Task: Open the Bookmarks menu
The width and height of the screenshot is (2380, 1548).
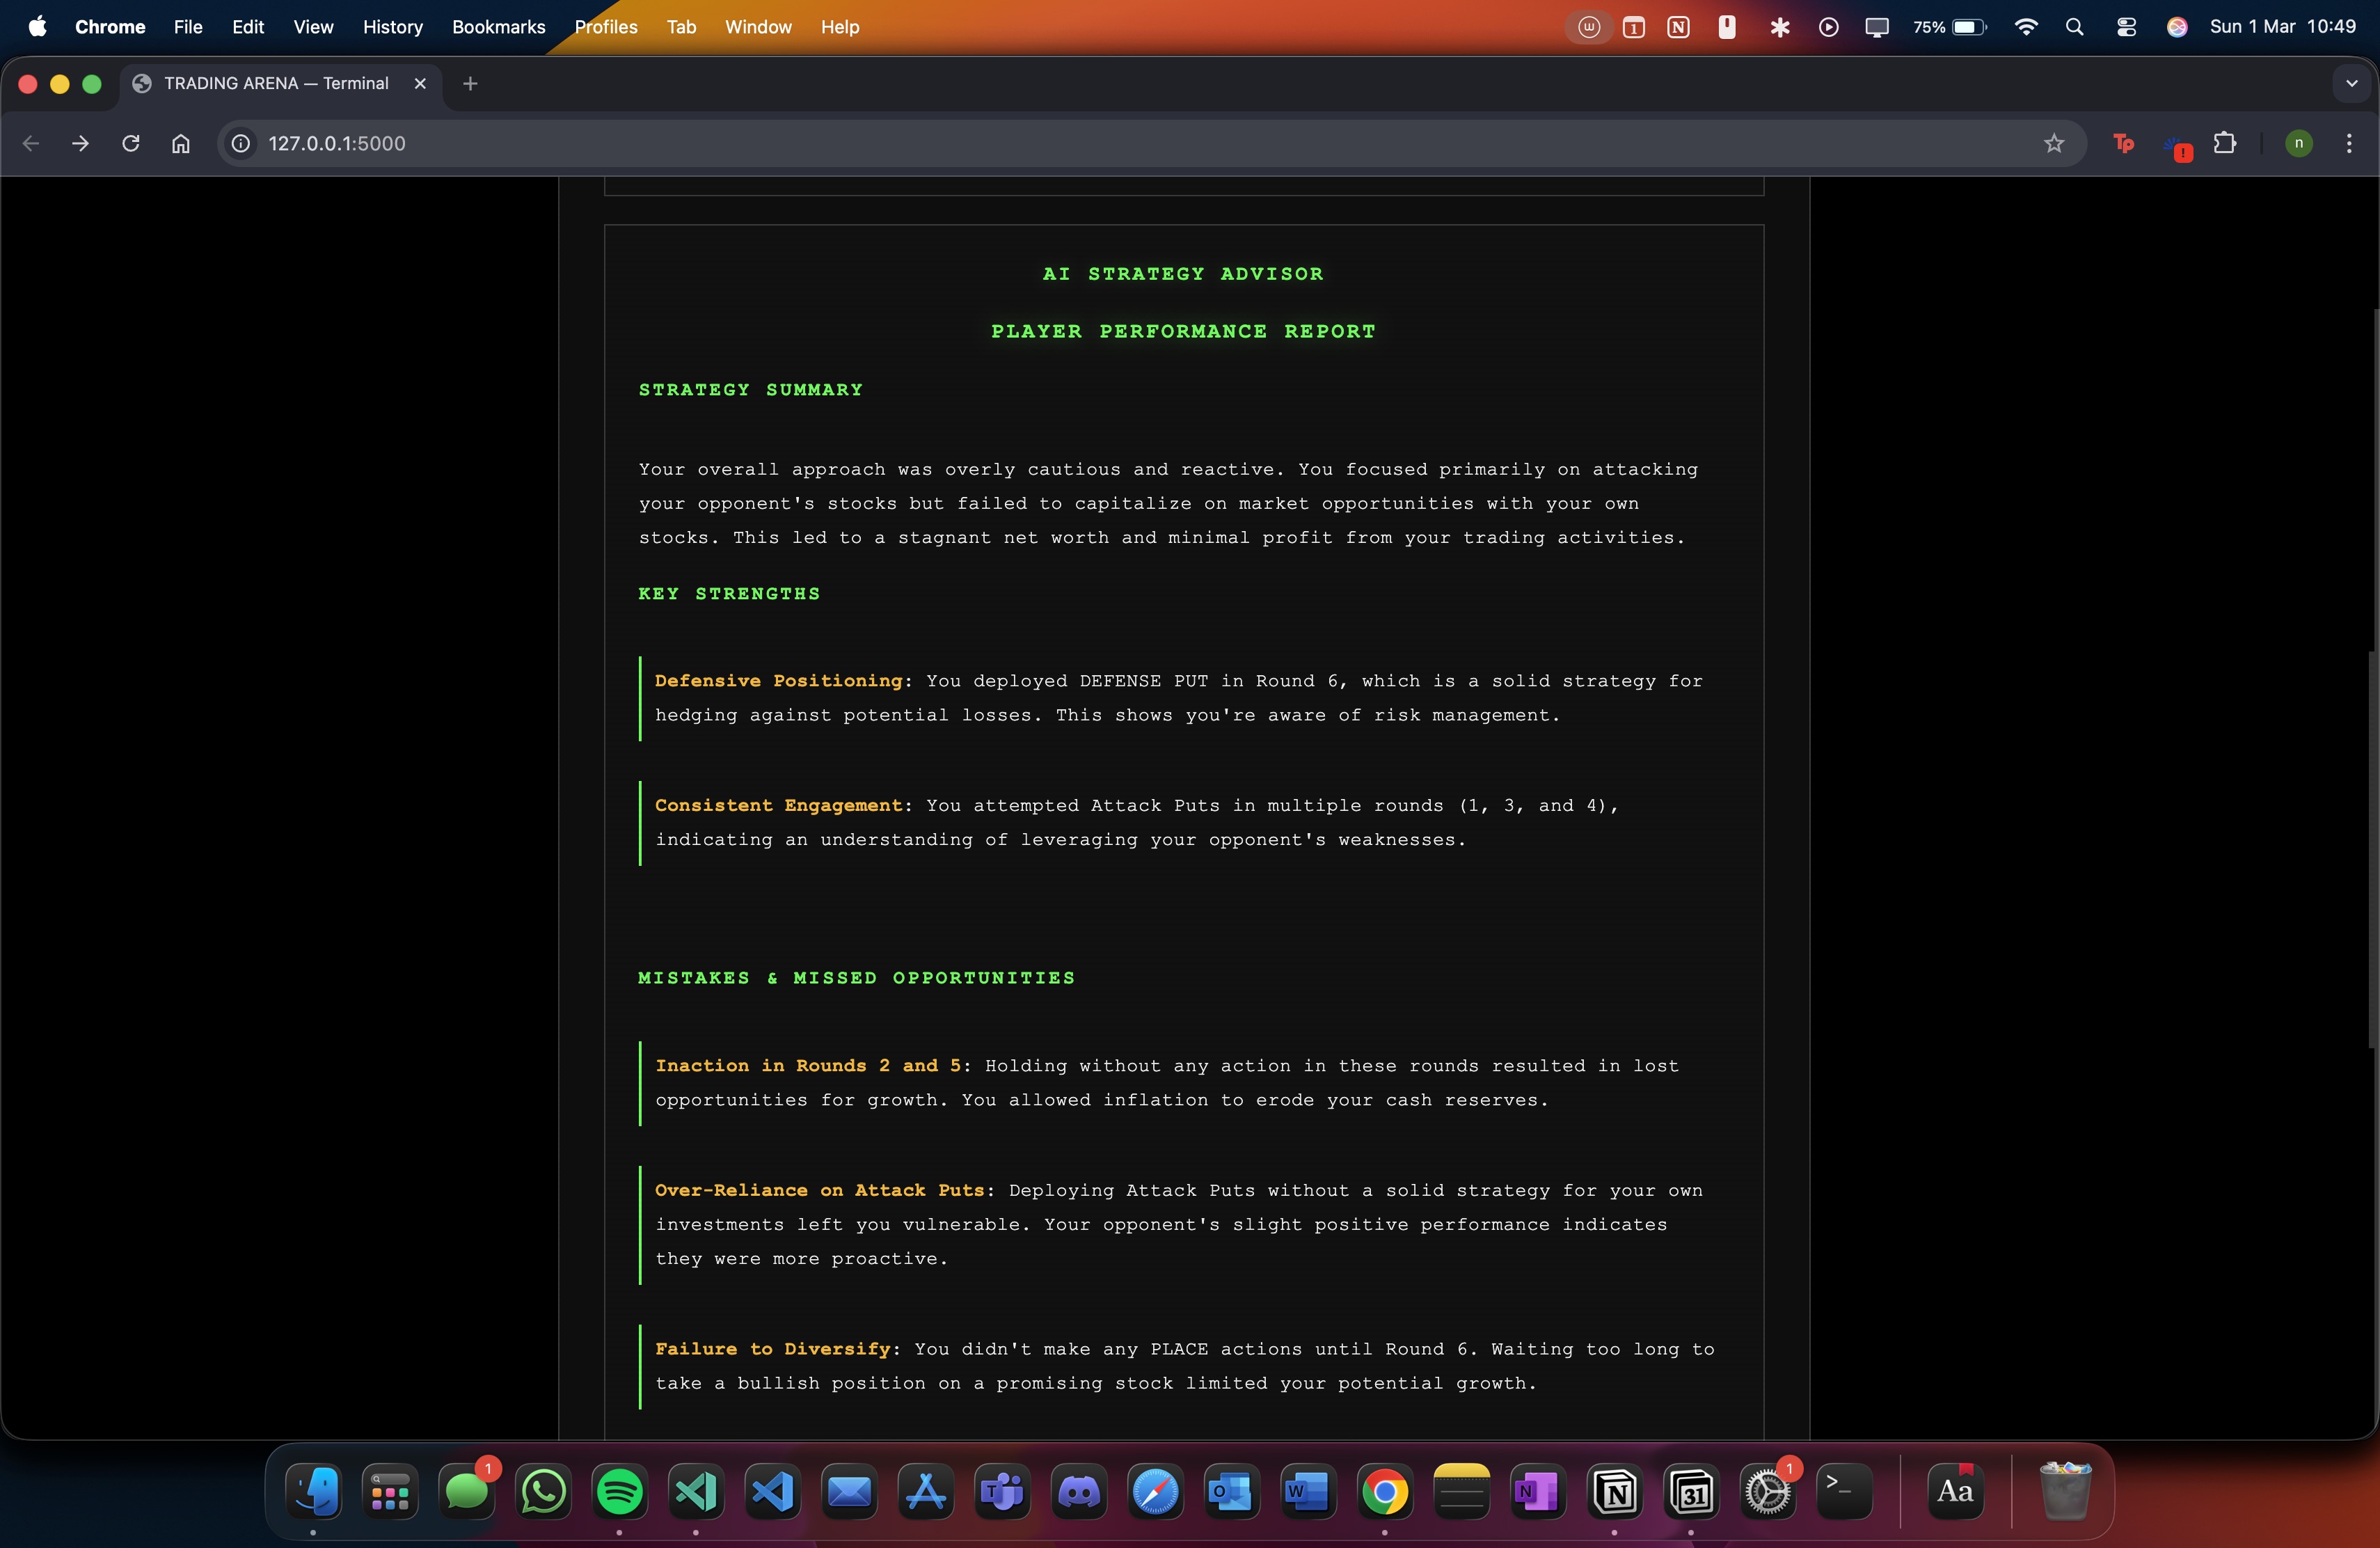Action: (498, 27)
